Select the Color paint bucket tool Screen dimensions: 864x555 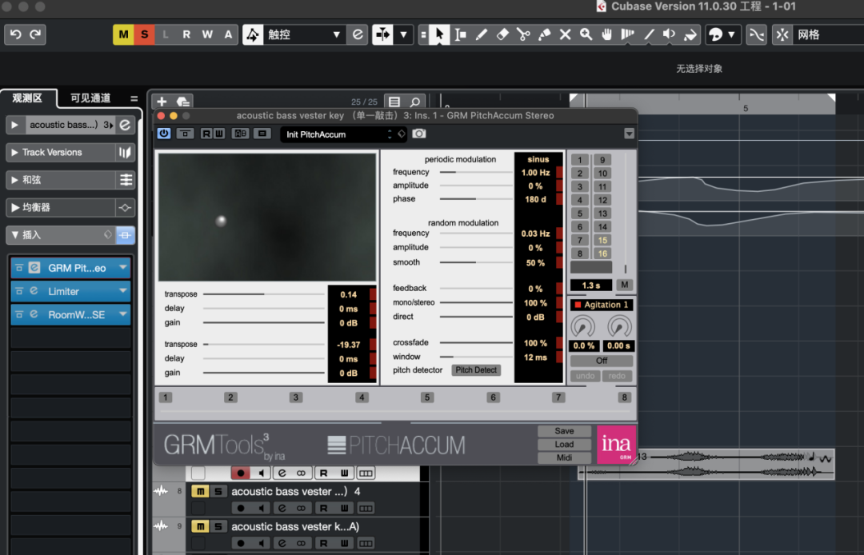pyautogui.click(x=690, y=34)
